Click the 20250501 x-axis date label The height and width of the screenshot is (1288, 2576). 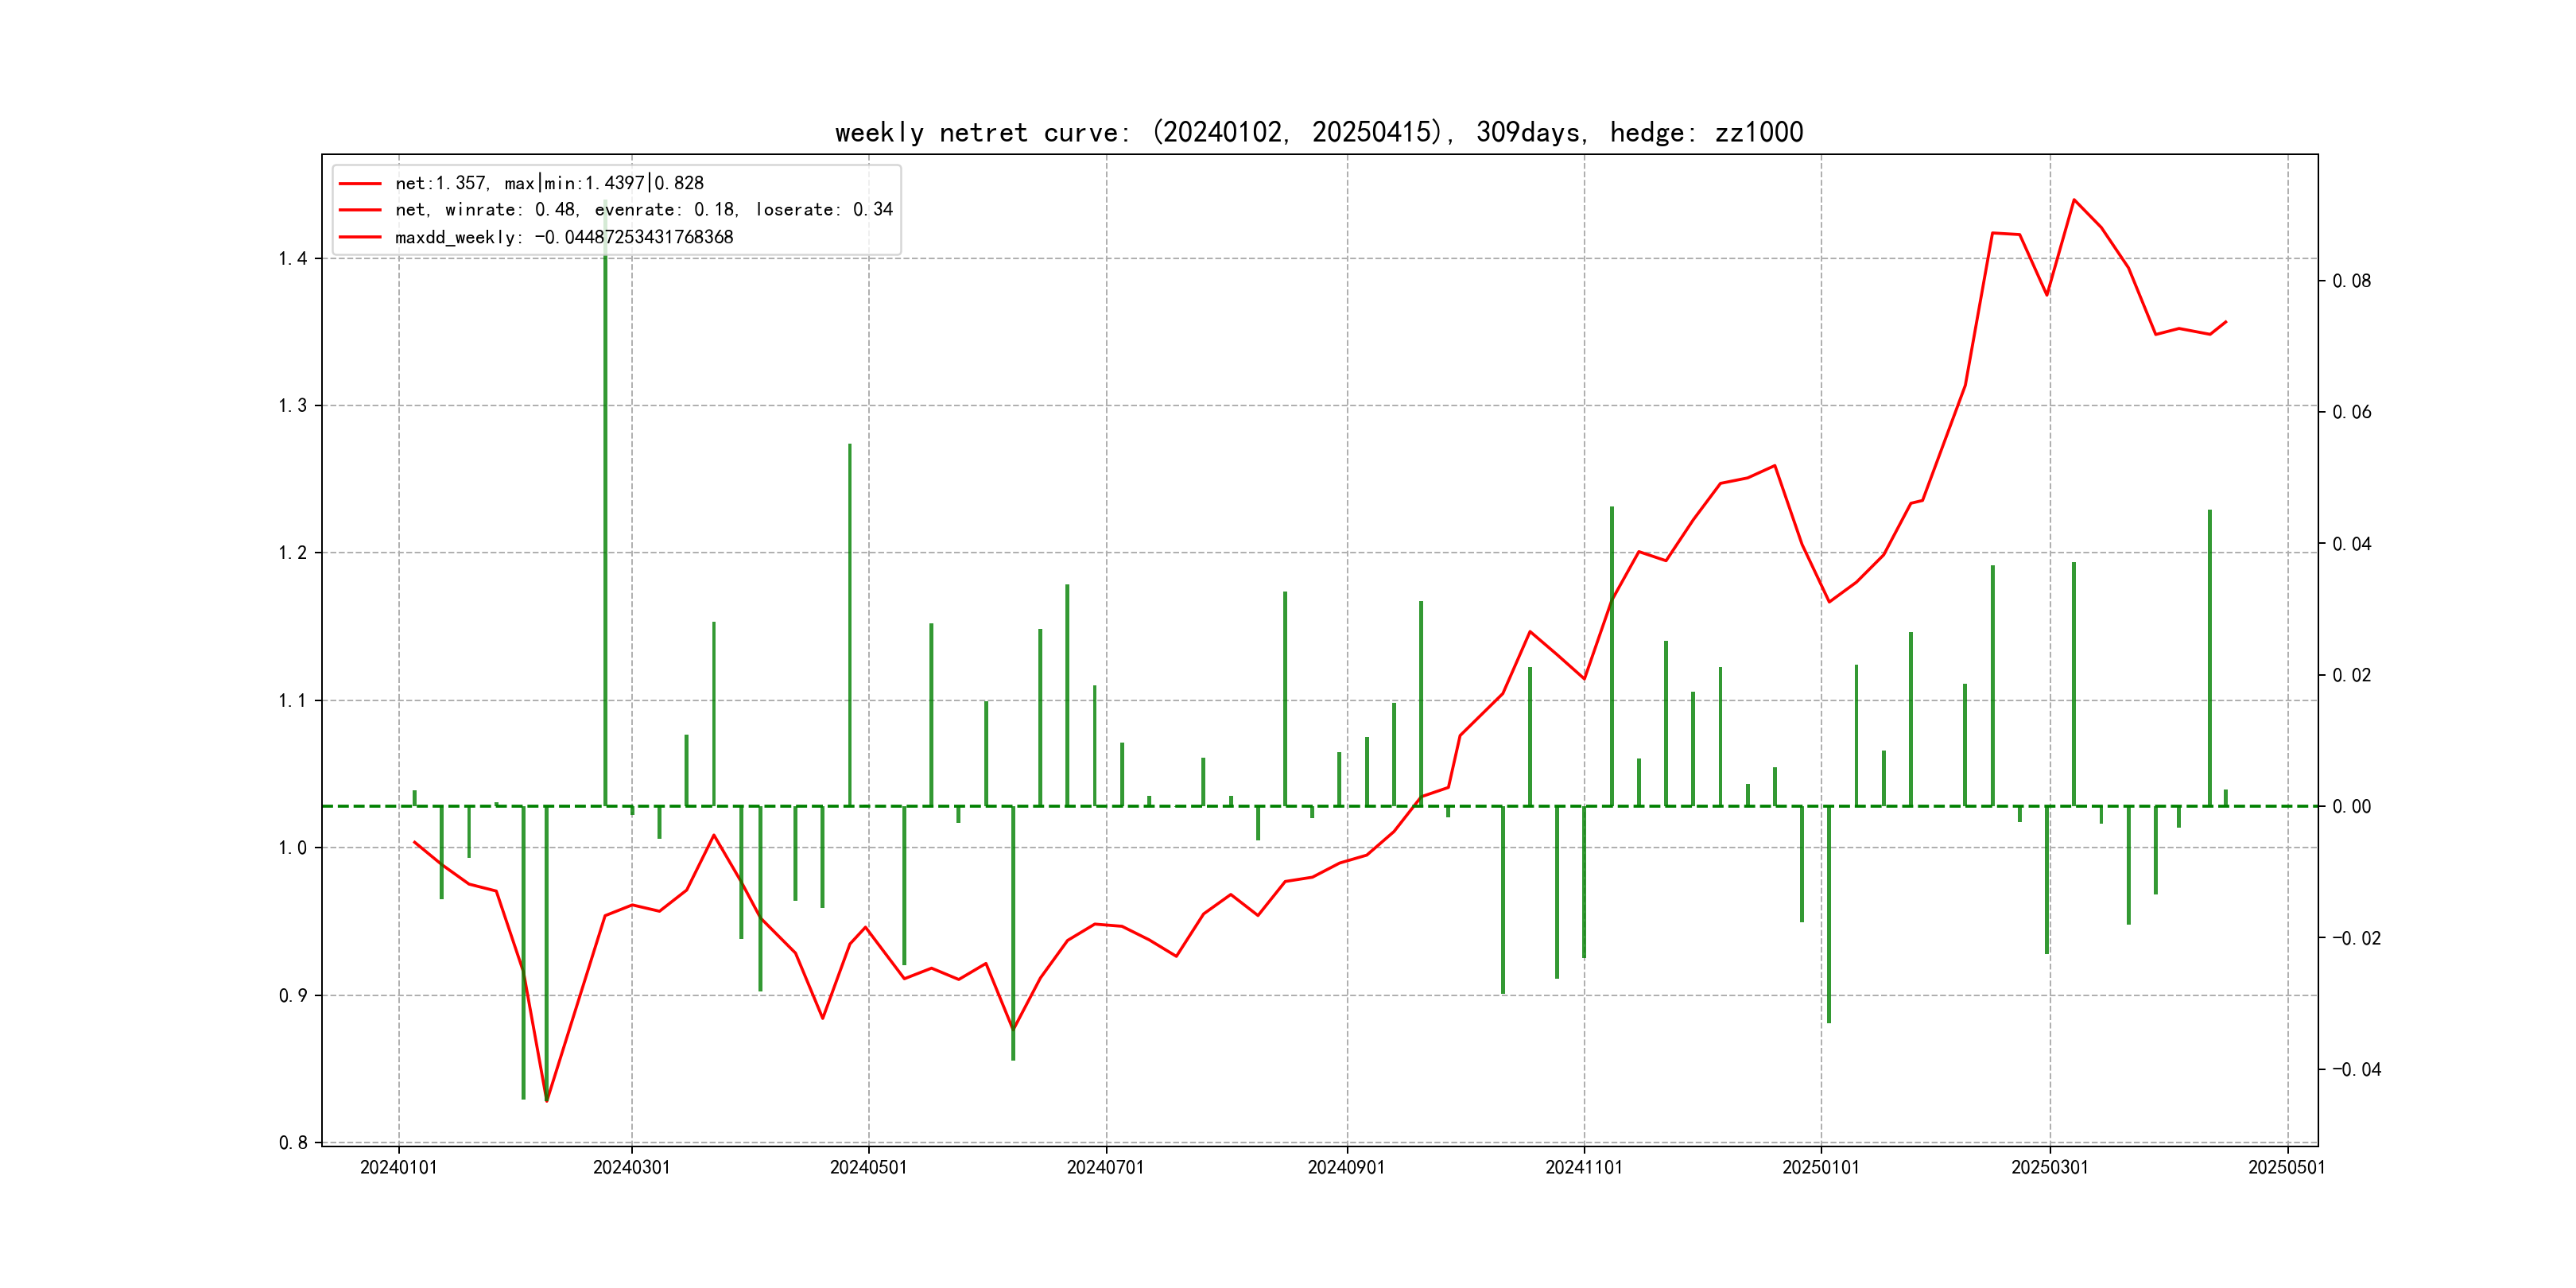tap(2286, 1167)
